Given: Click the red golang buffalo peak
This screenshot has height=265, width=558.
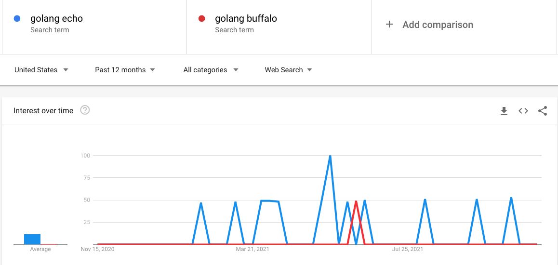Looking at the screenshot, I should click(x=356, y=201).
